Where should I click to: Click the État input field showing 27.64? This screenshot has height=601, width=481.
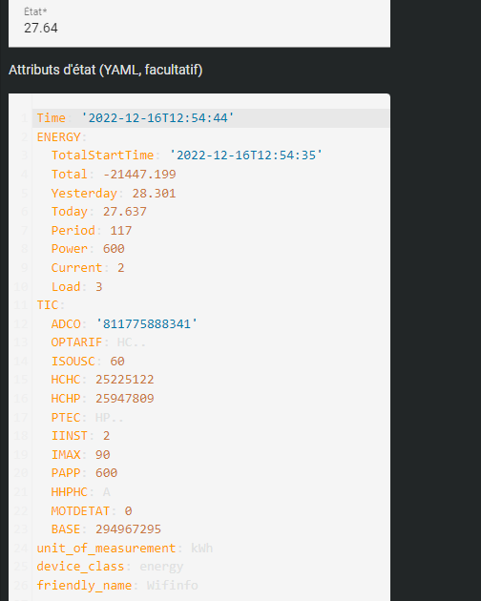199,24
